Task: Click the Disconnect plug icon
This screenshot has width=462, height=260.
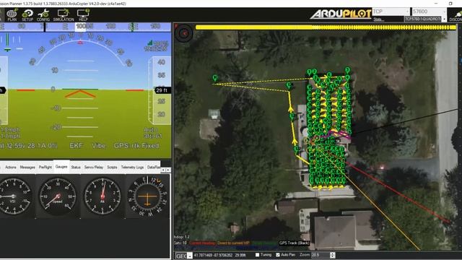Action: coord(457,15)
